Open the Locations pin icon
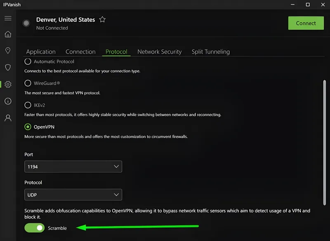This screenshot has width=330, height=241. (8, 50)
